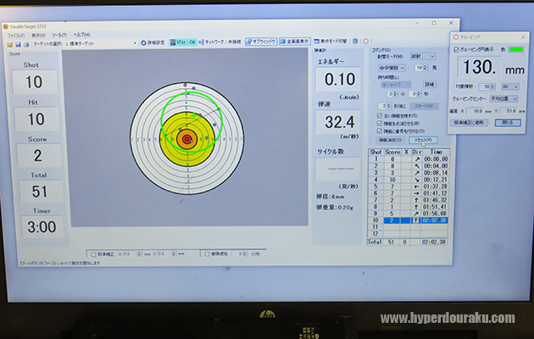Click the delay seconds stepper showing 2
Screen dimensions: 534x339
click(x=385, y=106)
